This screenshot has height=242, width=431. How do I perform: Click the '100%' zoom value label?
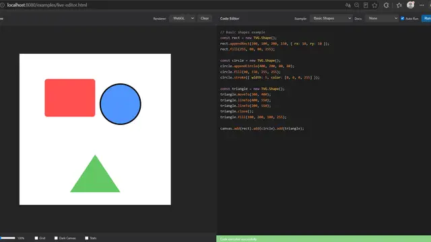coord(21,238)
